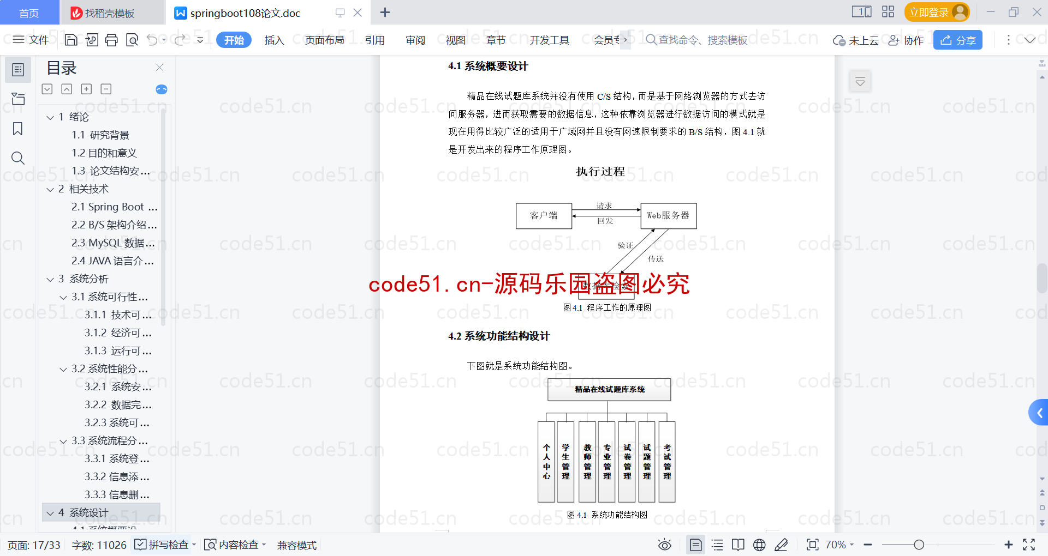The image size is (1048, 556).
Task: Open the 文件 menu
Action: pos(31,40)
